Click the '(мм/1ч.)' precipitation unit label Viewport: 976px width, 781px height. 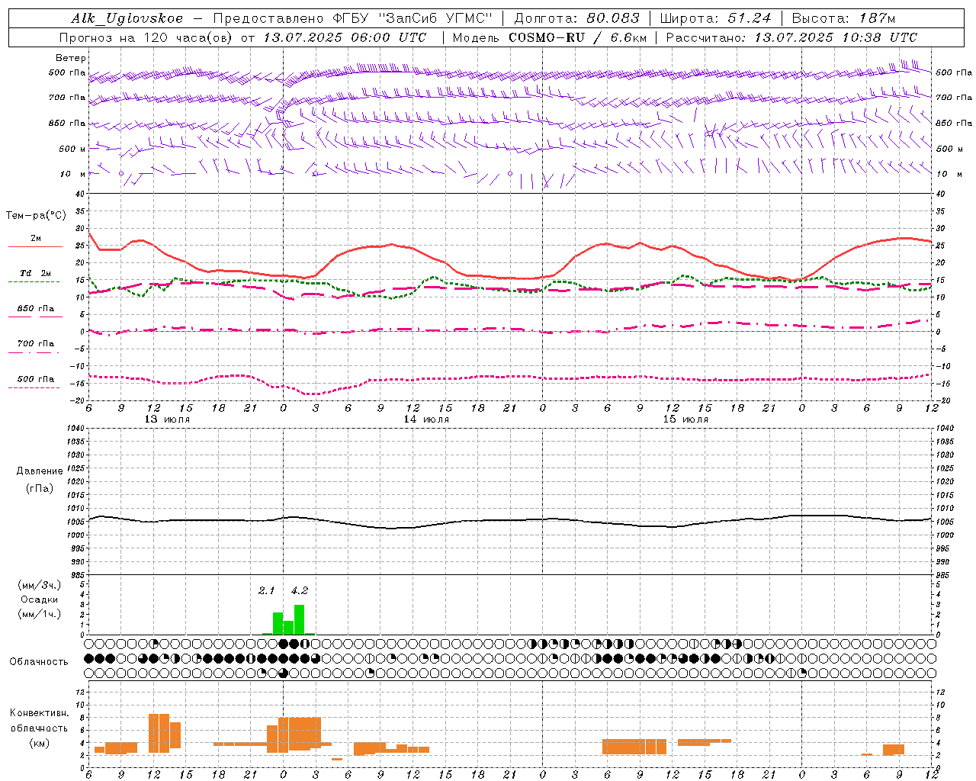(39, 614)
